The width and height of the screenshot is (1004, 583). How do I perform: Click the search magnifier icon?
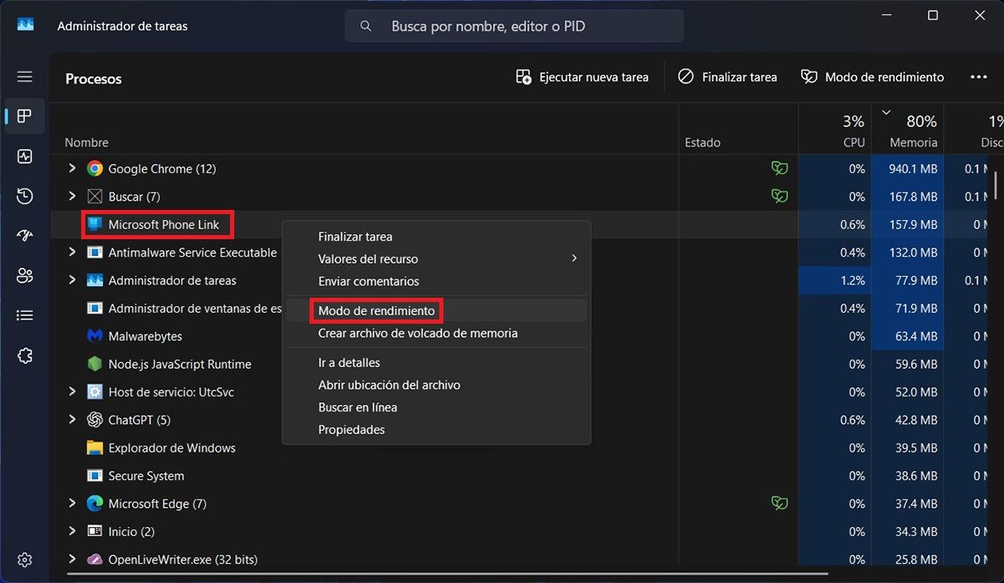(x=366, y=26)
